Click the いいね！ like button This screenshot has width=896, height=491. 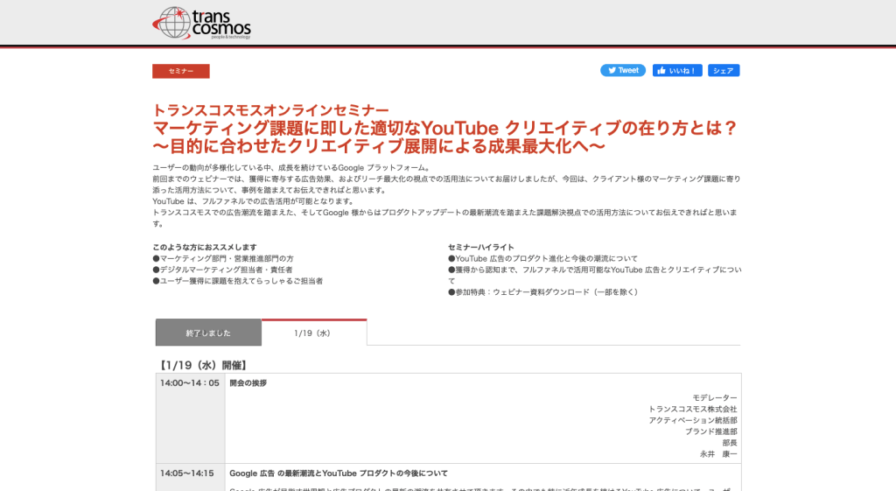pos(677,70)
